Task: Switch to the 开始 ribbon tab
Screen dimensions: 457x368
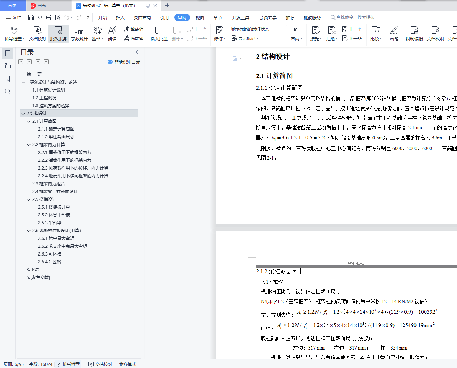Action: click(103, 17)
